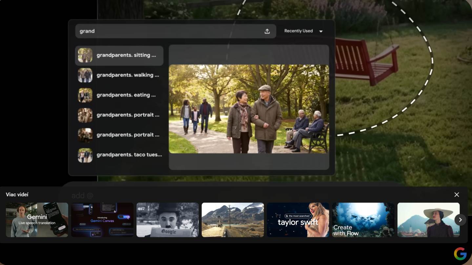Click the thumbnail icon for grandparents. eating entry
Image resolution: width=472 pixels, height=265 pixels.
click(x=85, y=95)
